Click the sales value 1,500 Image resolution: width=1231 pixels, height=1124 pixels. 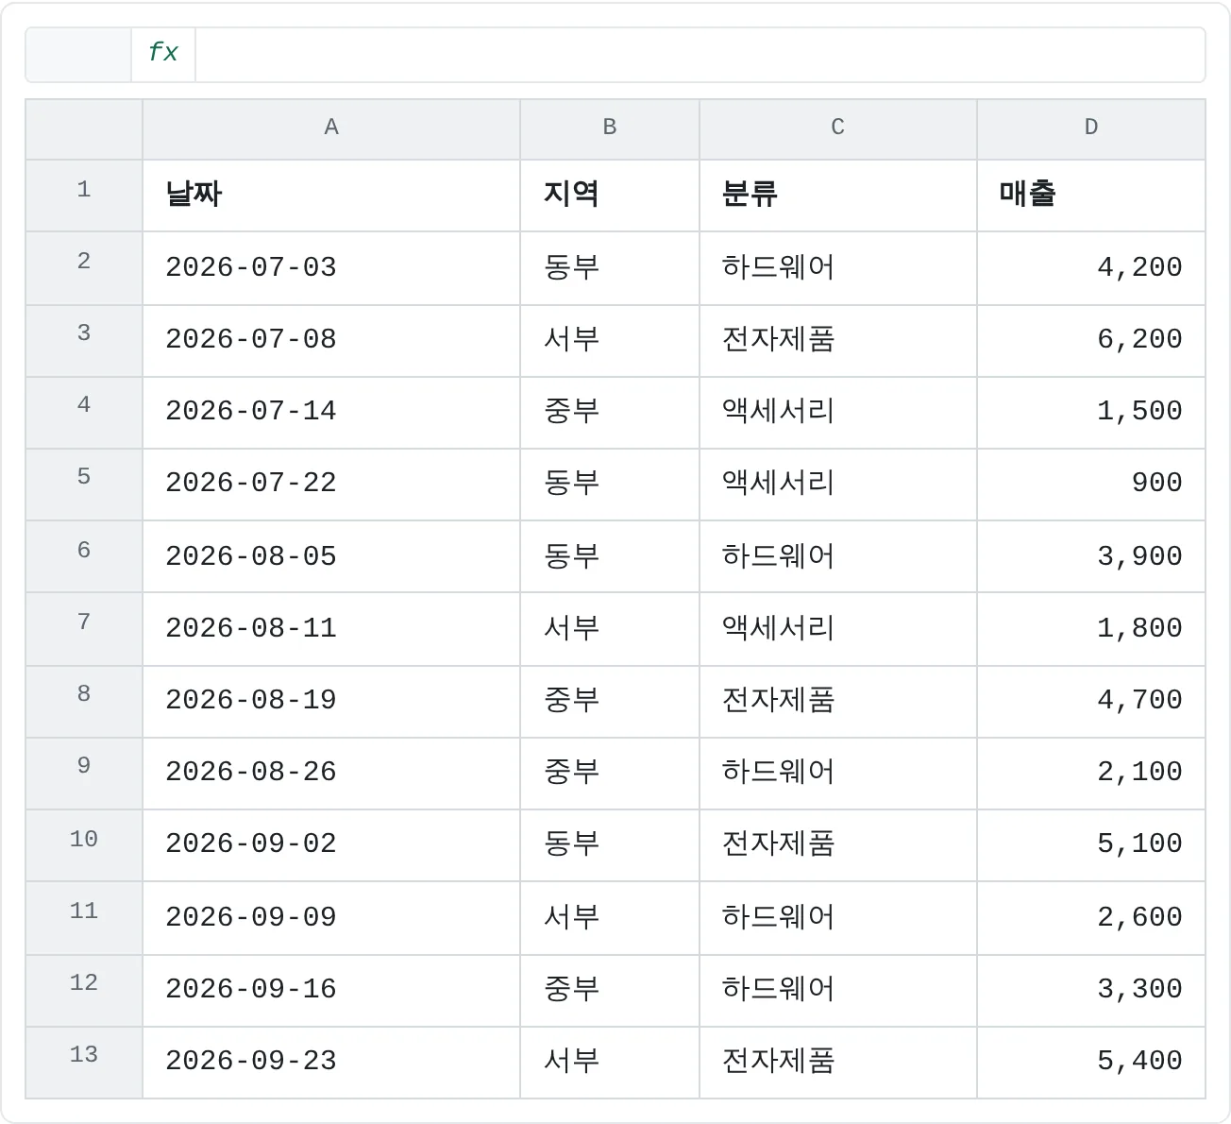1091,413
